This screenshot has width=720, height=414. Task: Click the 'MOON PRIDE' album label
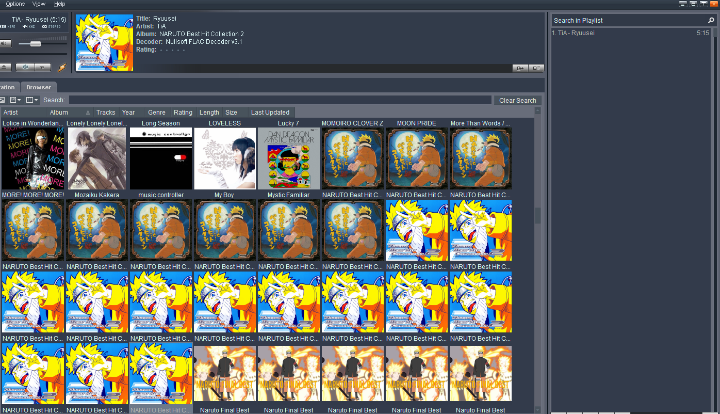coord(417,123)
